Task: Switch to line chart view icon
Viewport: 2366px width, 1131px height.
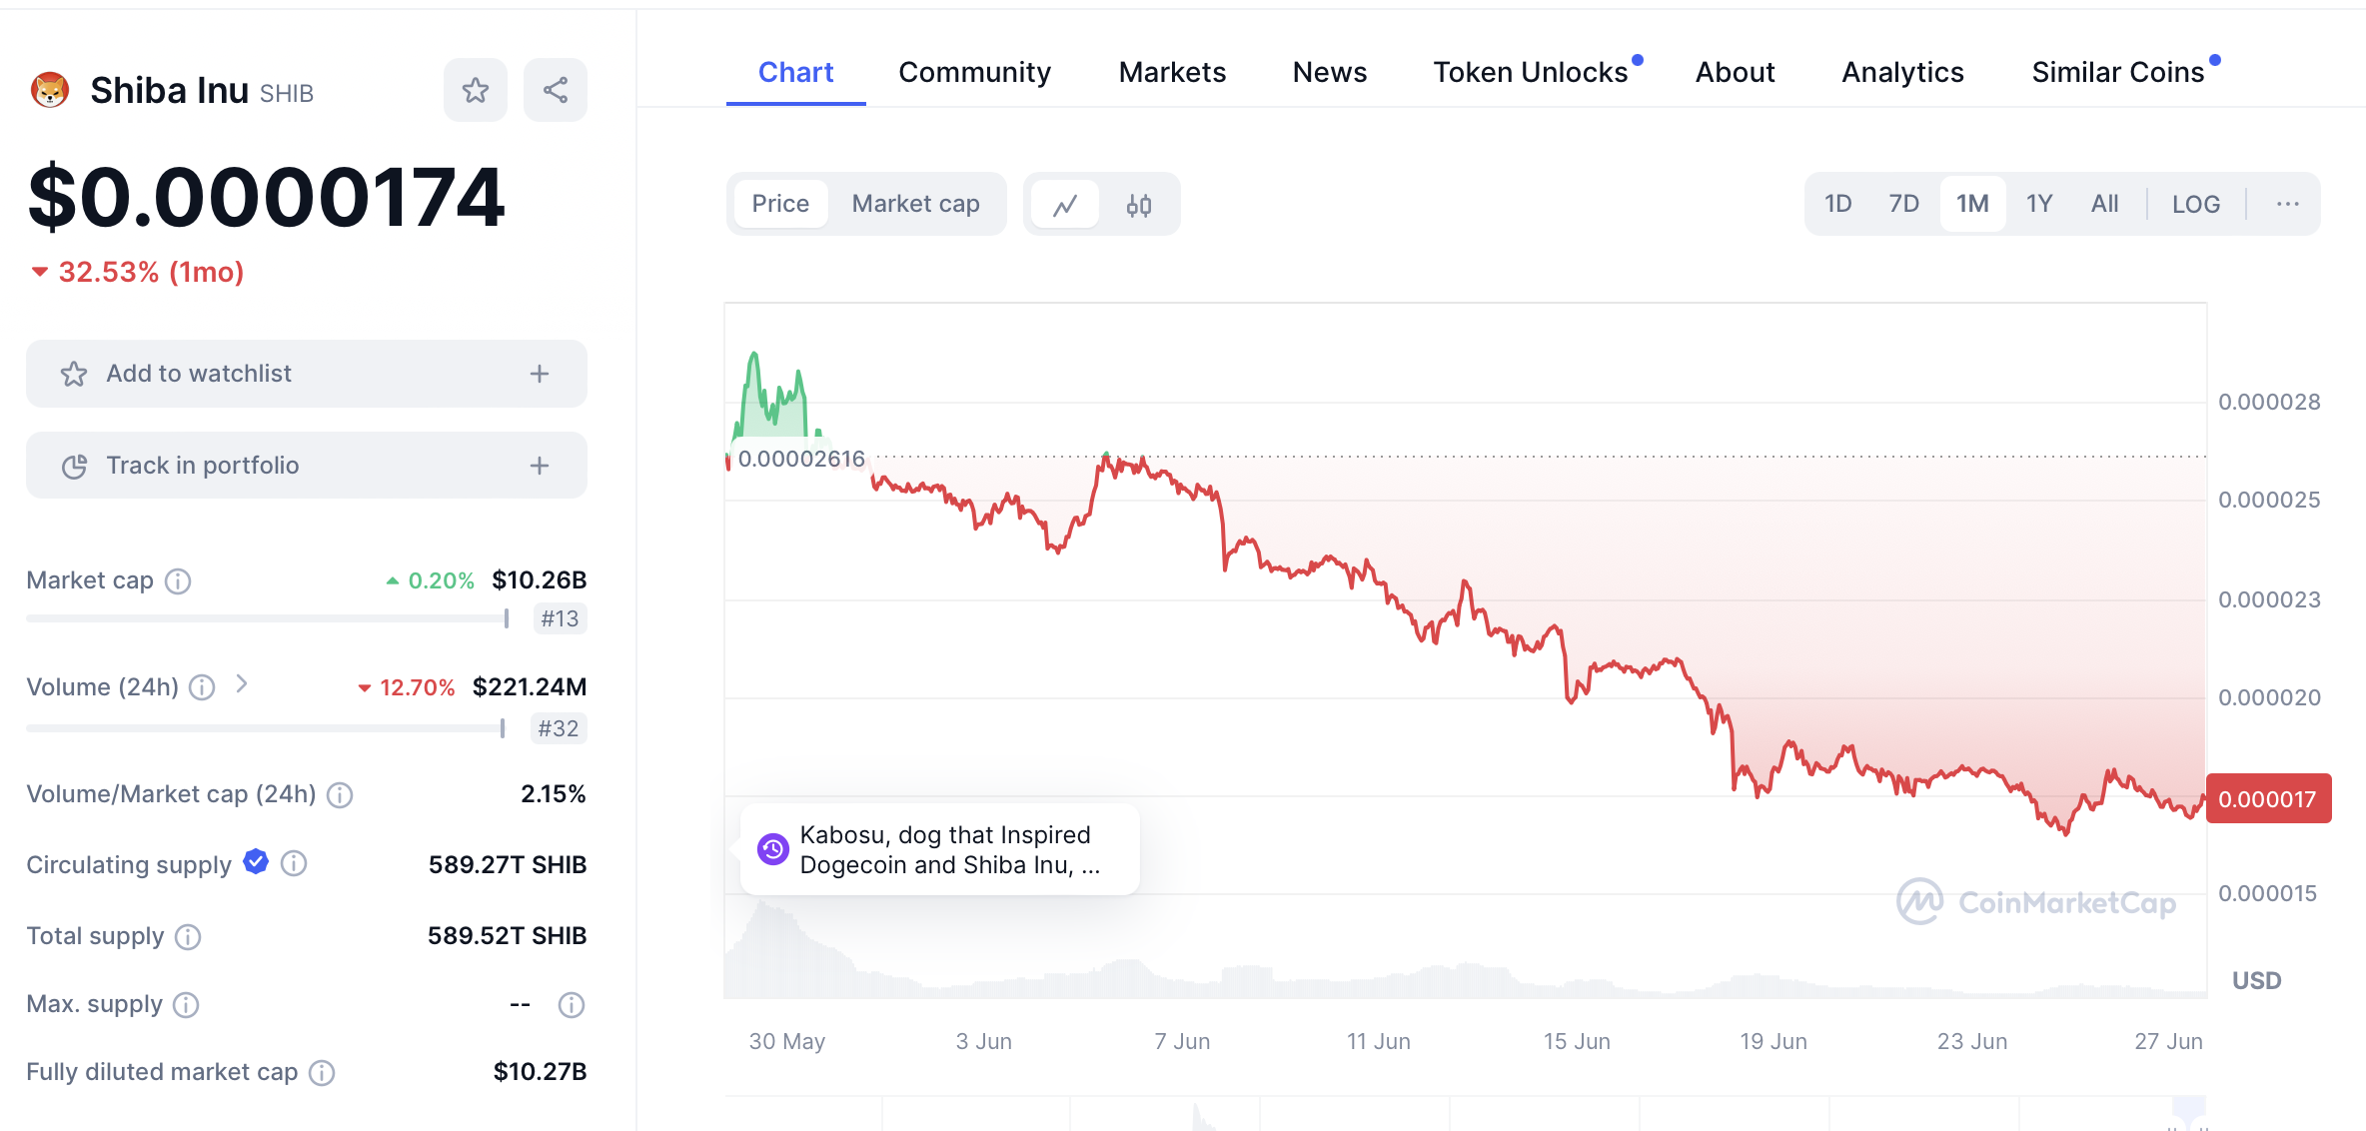Action: click(x=1065, y=205)
